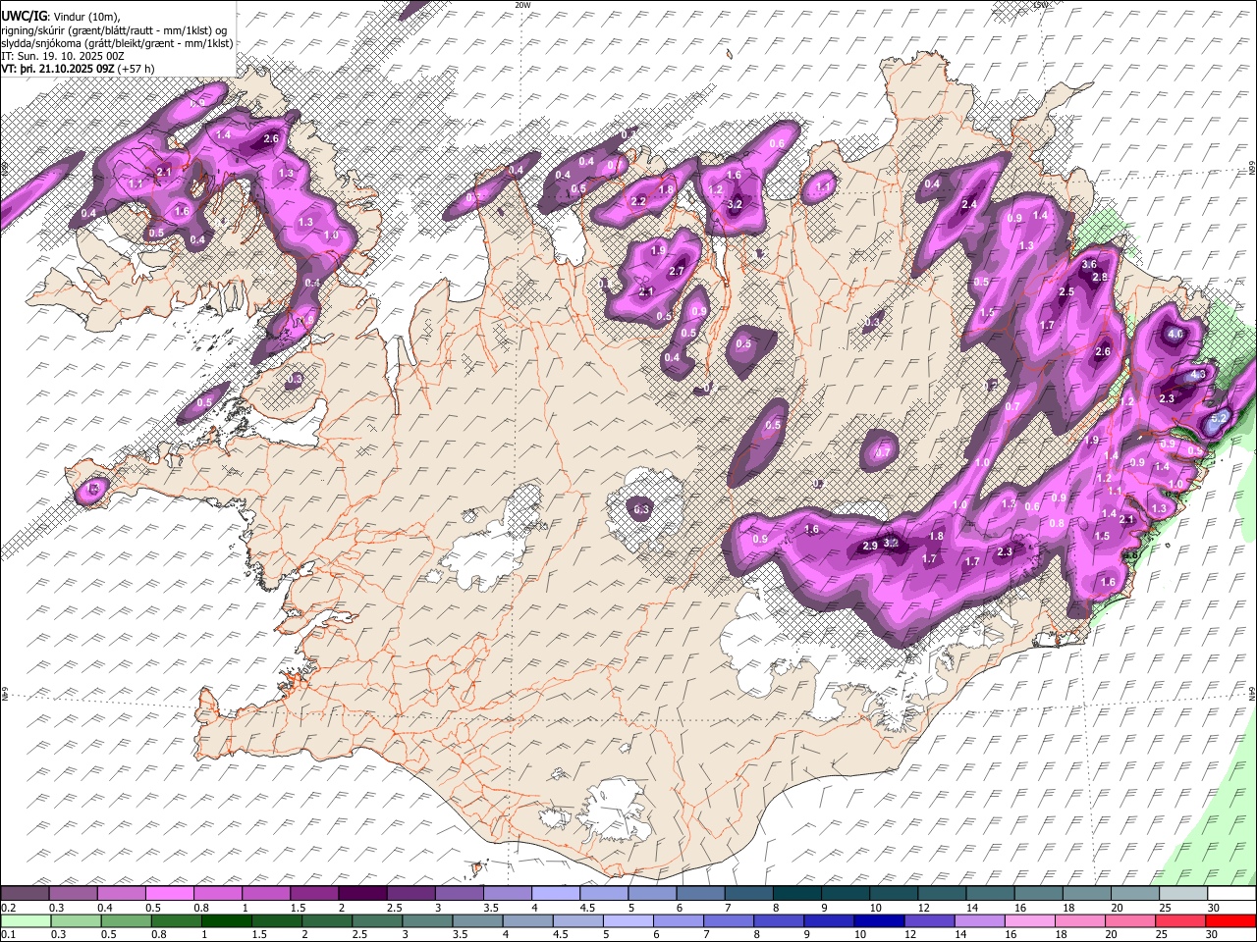Pick the darkest green 1–1.5 swatch in lower legend
Image resolution: width=1257 pixels, height=942 pixels.
tap(226, 920)
